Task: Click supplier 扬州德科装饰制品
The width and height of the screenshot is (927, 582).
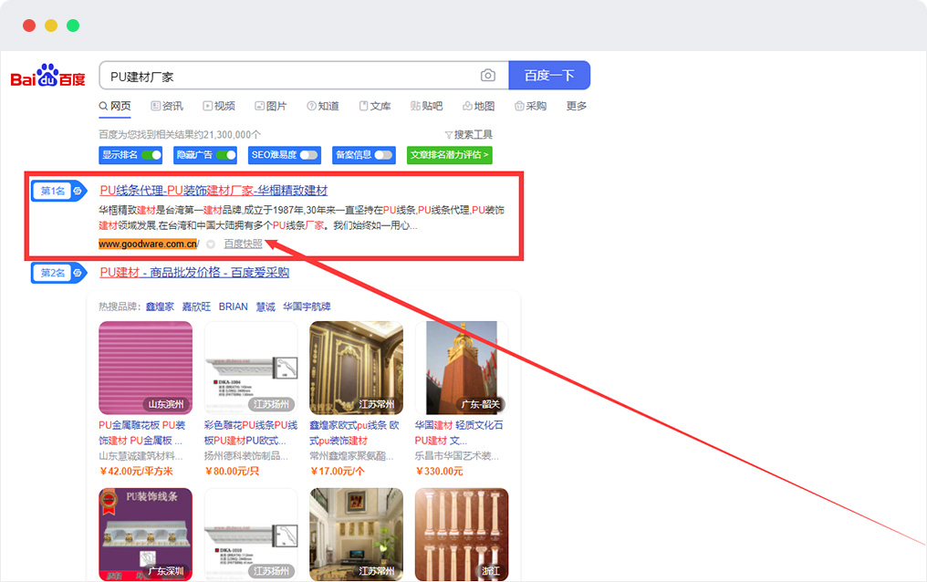Action: pyautogui.click(x=246, y=455)
